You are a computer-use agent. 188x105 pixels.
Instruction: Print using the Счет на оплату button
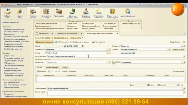click(98, 42)
